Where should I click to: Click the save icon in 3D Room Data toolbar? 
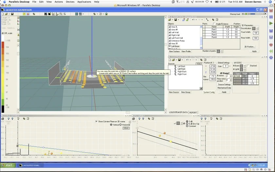coord(175,20)
